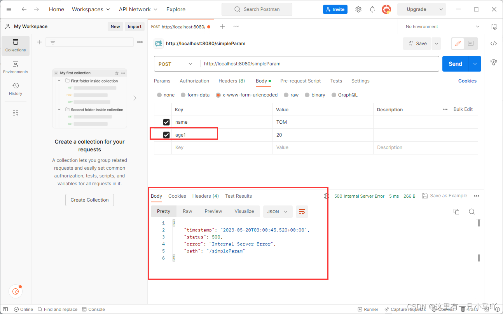Viewport: 503px width, 314px height.
Task: Open collection options three-dot menu
Action: point(140,42)
